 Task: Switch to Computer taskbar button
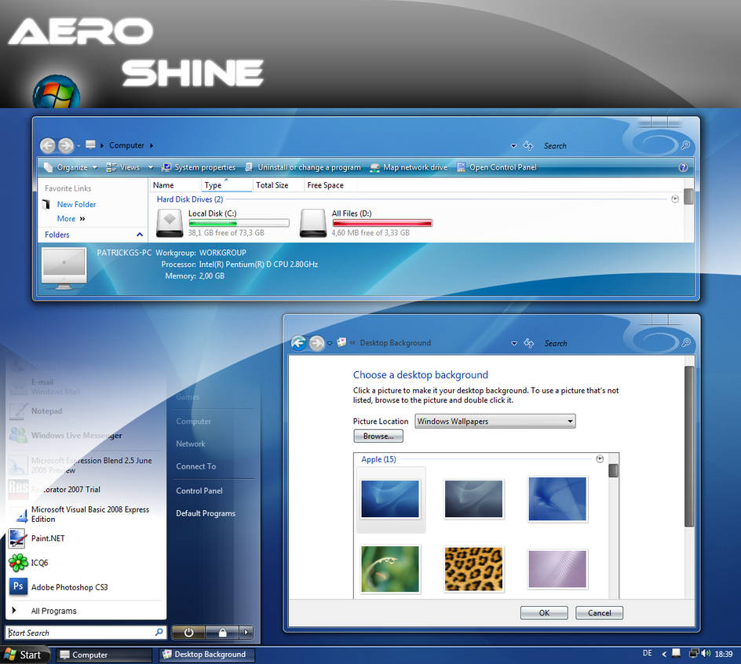pos(104,655)
